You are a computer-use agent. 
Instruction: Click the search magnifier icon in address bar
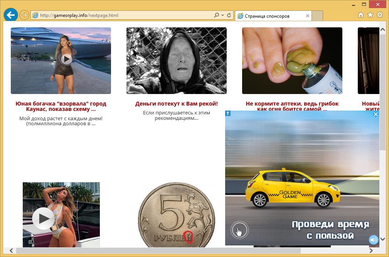tap(216, 15)
